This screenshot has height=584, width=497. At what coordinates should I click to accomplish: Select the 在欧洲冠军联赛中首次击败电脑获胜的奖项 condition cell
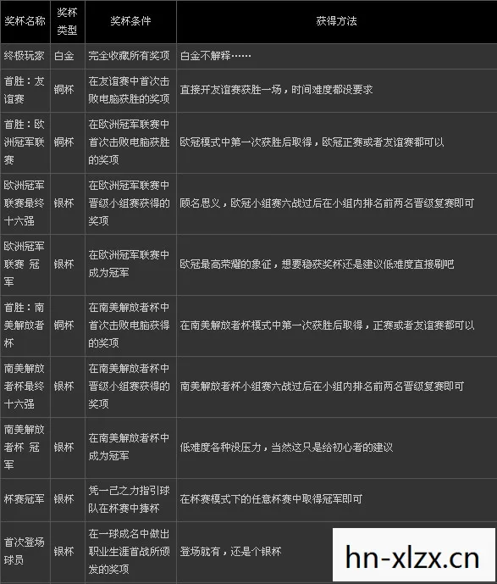click(x=130, y=142)
